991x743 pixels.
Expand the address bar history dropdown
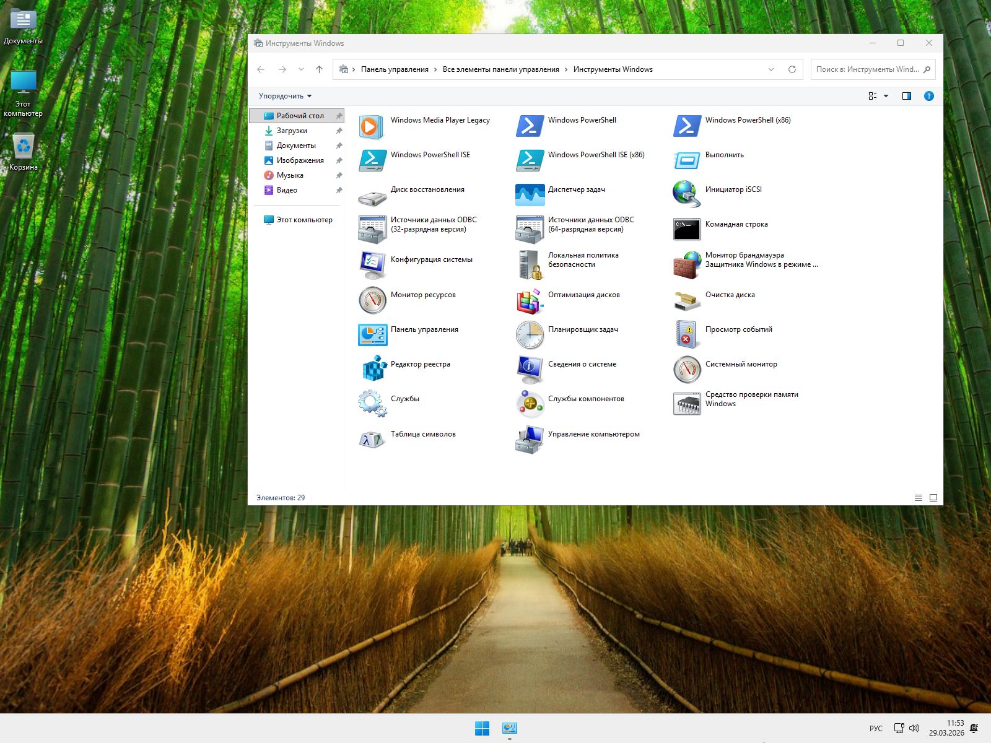click(771, 69)
